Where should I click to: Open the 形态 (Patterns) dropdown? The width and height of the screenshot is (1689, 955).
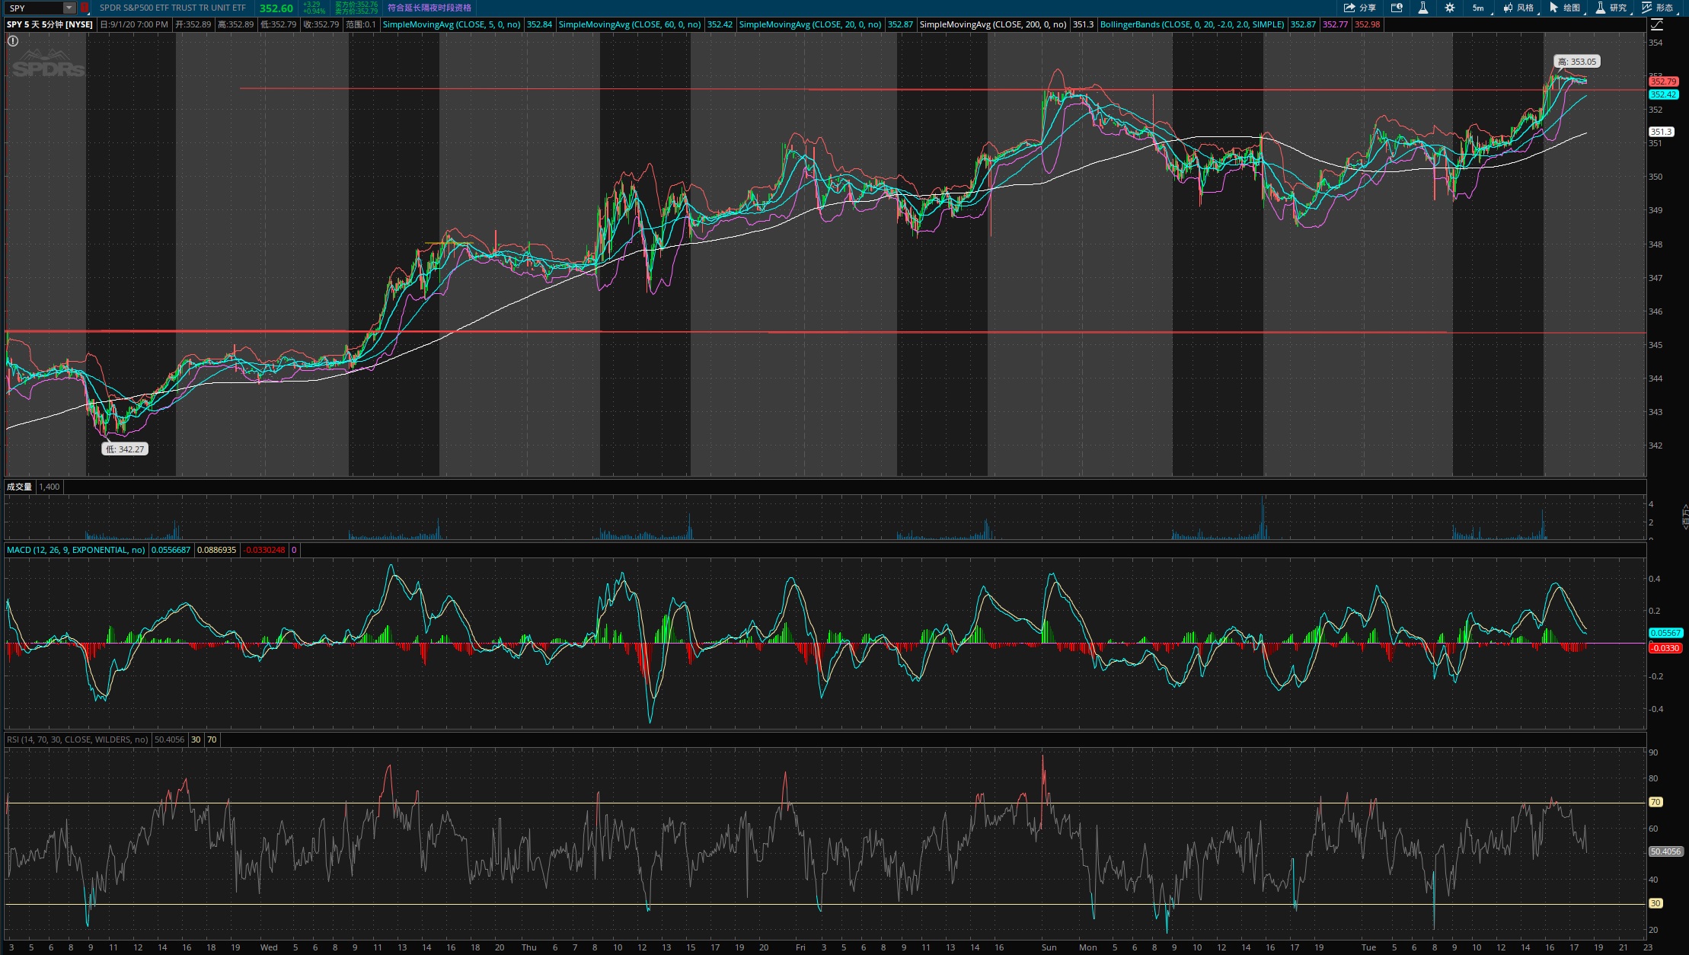(x=1659, y=8)
